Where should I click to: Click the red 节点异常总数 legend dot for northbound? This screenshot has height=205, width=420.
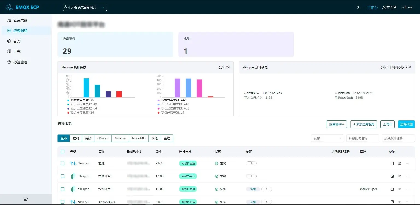pos(68,113)
